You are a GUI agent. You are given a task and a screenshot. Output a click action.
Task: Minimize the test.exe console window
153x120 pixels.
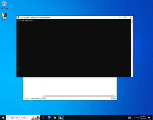point(120,17)
